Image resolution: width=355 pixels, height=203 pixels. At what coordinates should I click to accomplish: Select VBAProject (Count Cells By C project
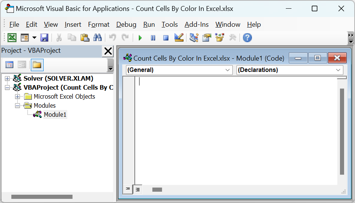point(68,87)
